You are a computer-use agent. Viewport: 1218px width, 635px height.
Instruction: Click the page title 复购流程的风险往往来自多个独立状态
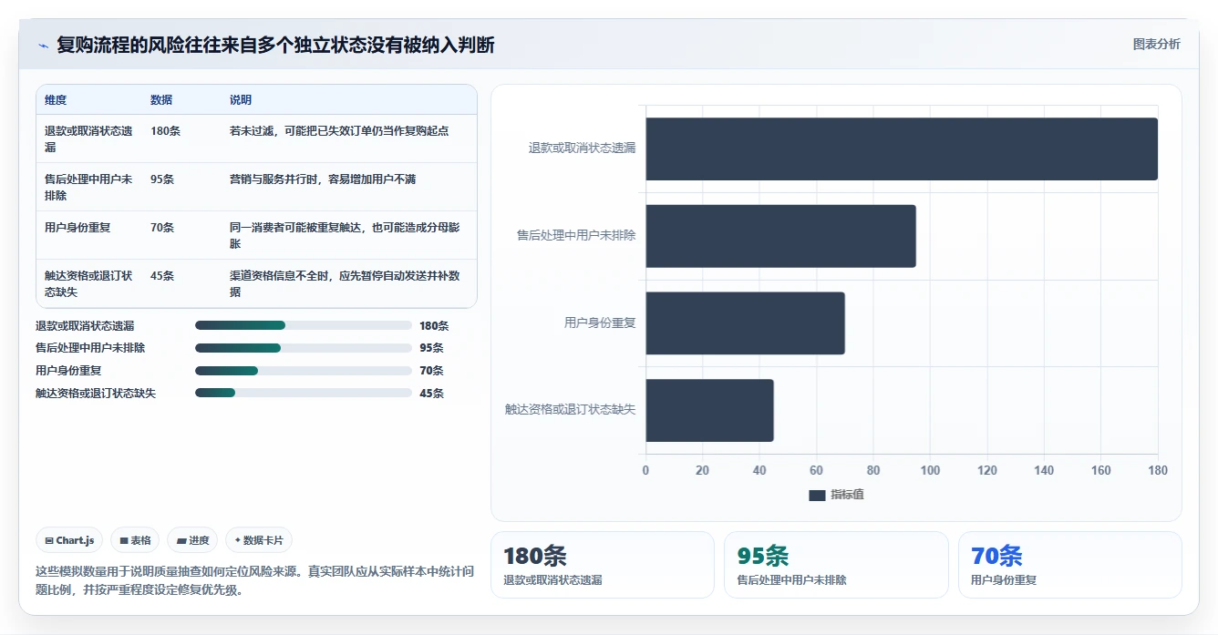coord(275,46)
